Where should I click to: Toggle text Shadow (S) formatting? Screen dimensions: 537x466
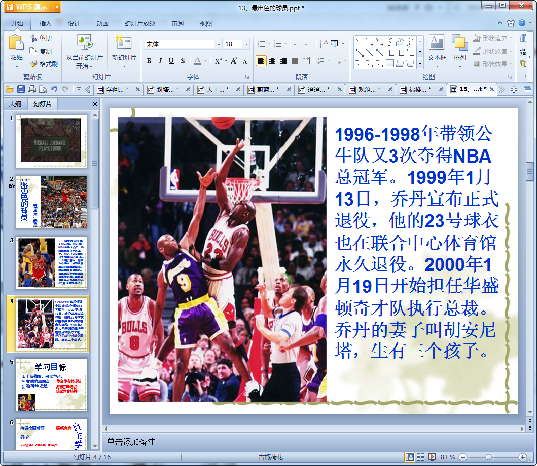point(183,61)
